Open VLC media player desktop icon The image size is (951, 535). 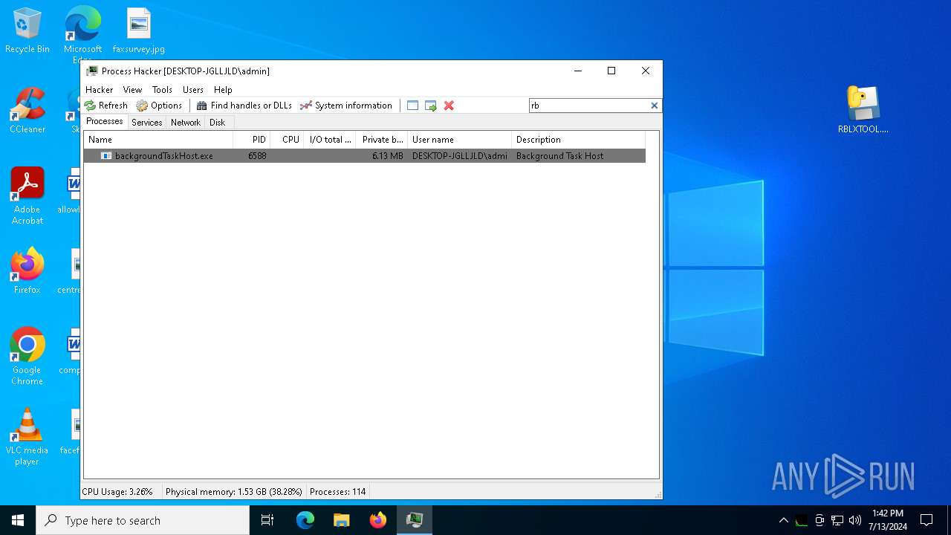tap(27, 437)
